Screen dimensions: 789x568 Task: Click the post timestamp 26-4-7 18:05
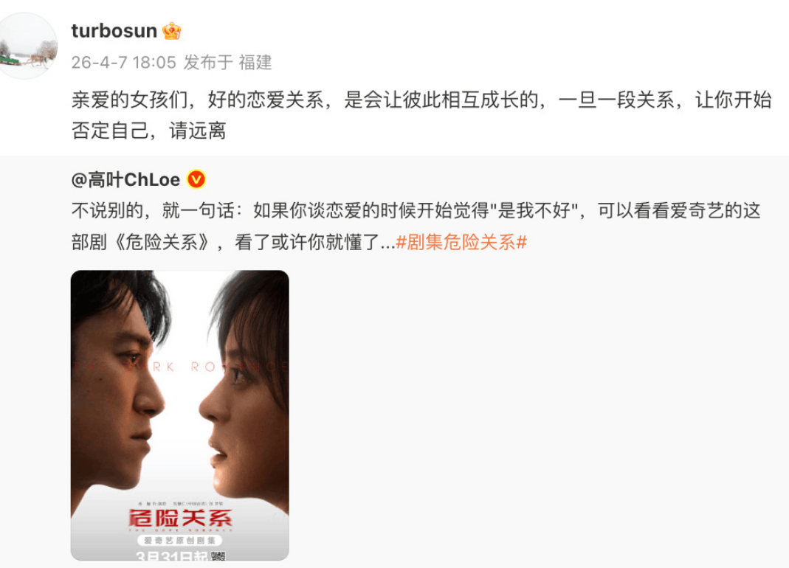pyautogui.click(x=124, y=63)
